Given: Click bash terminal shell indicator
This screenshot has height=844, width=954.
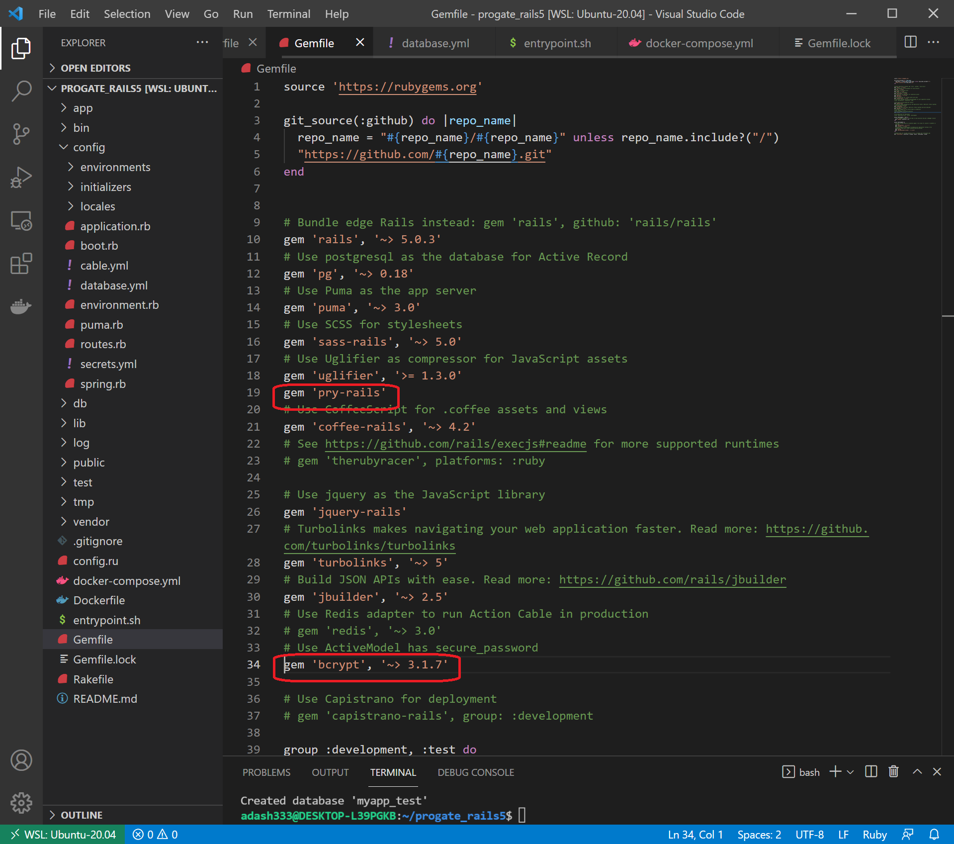Looking at the screenshot, I should coord(801,772).
